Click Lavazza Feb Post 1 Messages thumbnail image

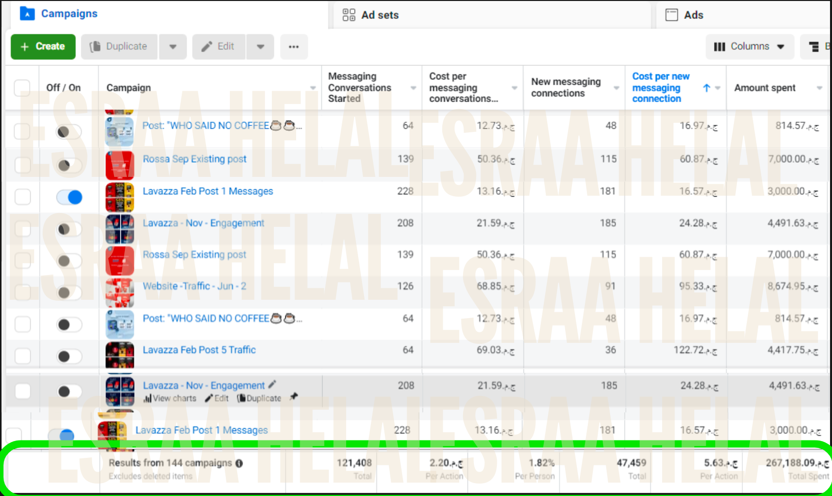point(120,197)
